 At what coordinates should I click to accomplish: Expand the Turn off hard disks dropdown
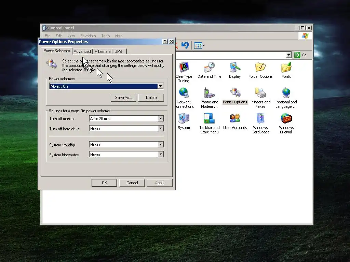(161, 129)
